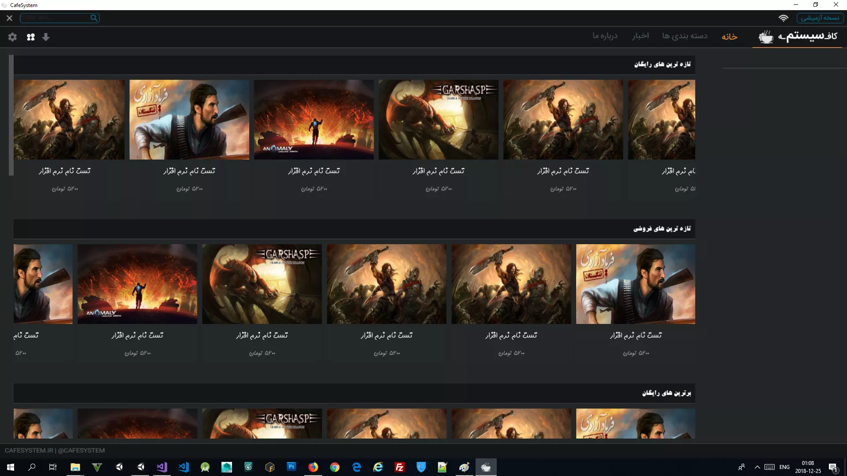Launch Notepad++ from the taskbar
This screenshot has height=476, width=847.
(442, 467)
